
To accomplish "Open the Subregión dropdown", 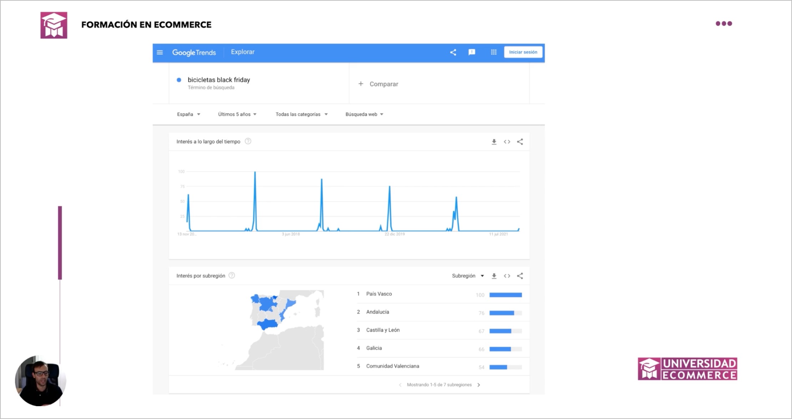I will (468, 276).
